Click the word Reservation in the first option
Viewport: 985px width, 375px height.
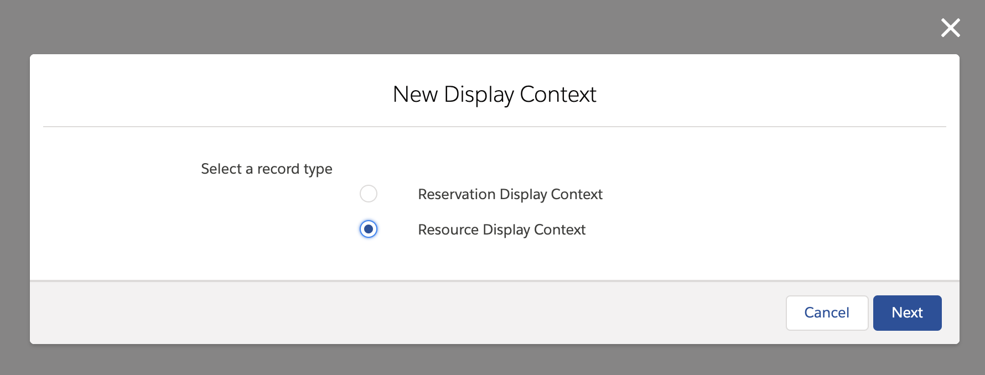(x=457, y=194)
